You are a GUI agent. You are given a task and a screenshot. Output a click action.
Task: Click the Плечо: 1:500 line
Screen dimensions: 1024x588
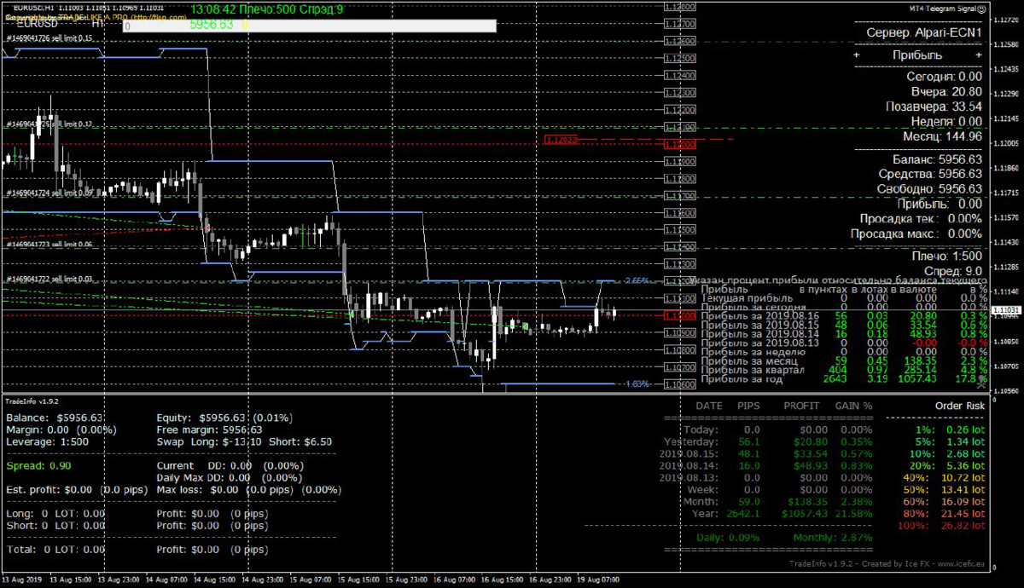tap(947, 256)
